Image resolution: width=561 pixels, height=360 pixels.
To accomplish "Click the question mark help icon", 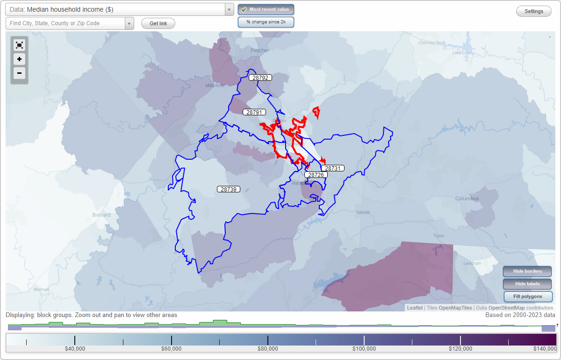I will tap(557, 325).
